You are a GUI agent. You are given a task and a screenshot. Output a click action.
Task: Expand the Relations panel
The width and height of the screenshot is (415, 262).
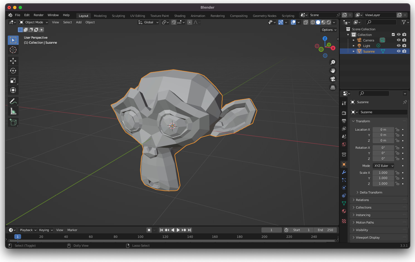coord(379,200)
